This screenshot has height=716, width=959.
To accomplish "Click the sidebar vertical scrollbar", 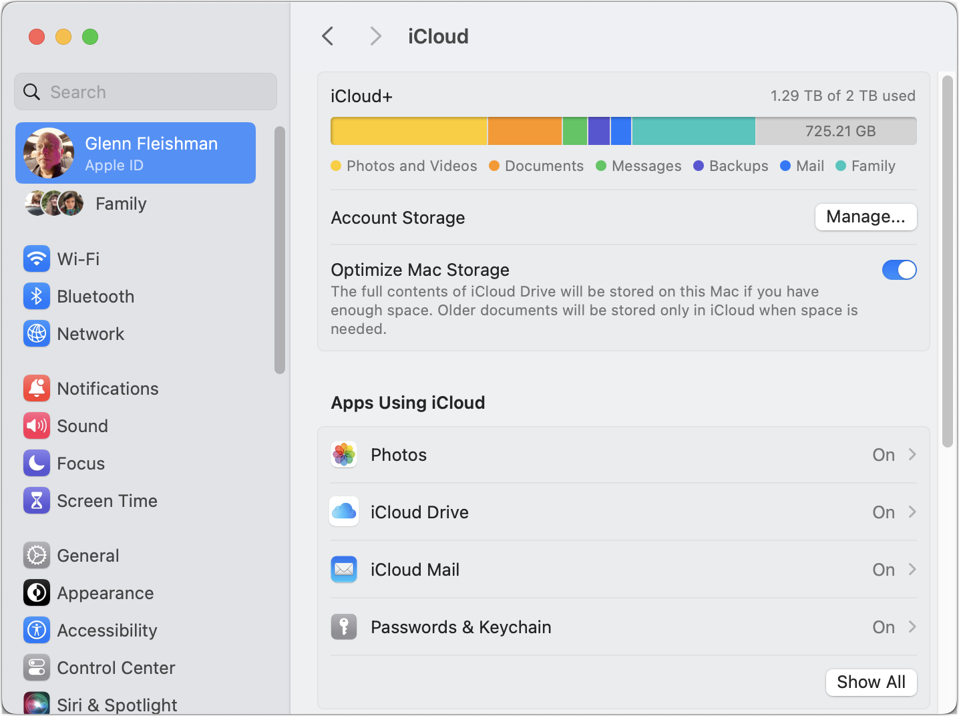I will tap(280, 250).
